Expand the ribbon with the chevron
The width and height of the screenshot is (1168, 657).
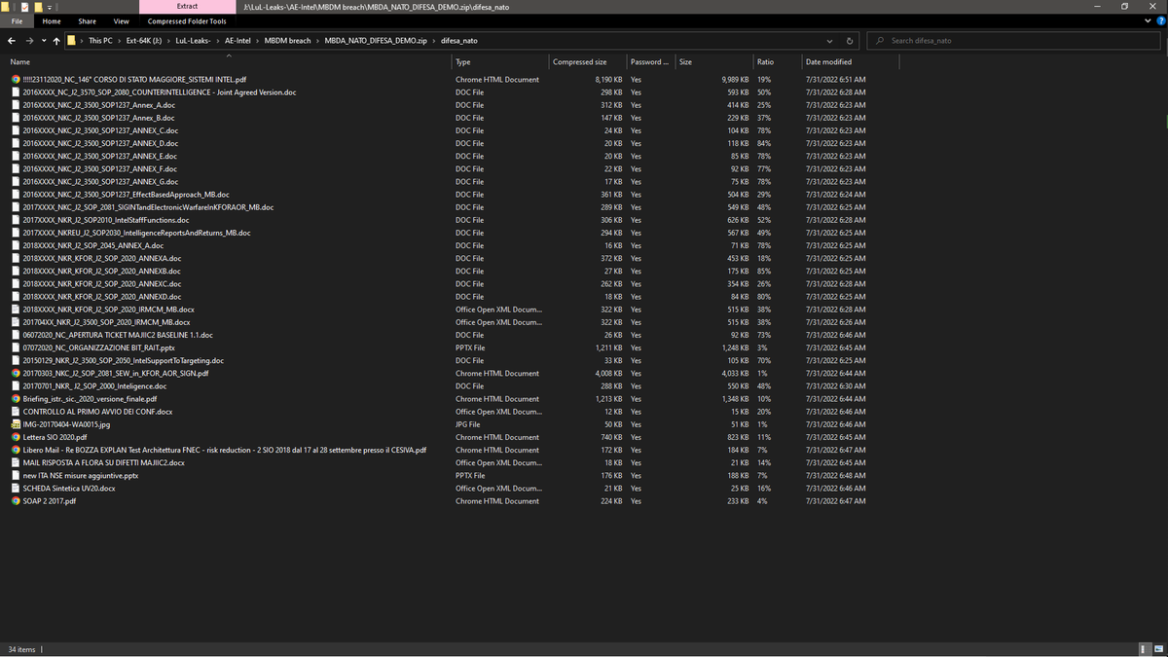pyautogui.click(x=1147, y=20)
